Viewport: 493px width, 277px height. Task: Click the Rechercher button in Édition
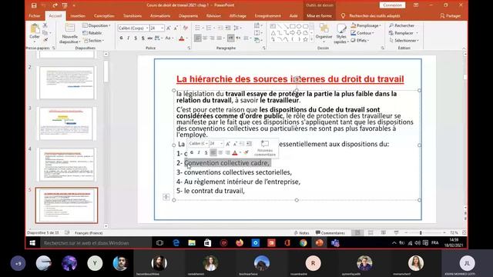[x=402, y=25]
